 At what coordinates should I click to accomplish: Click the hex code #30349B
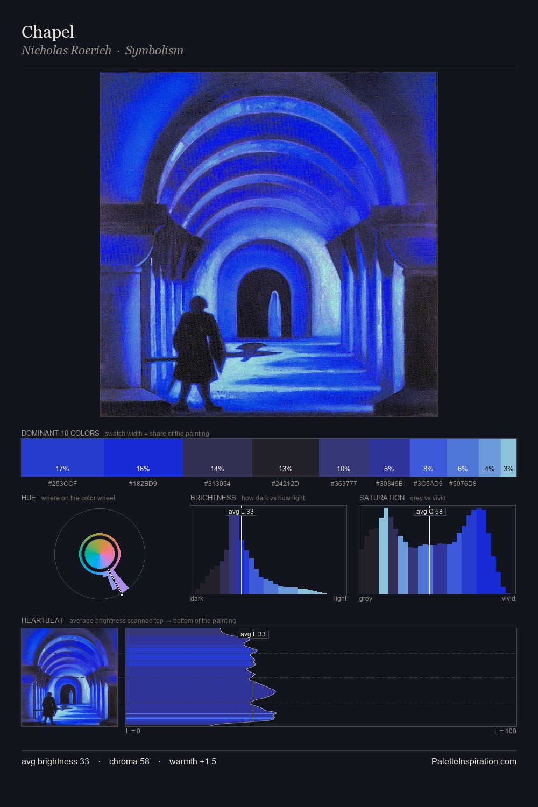click(x=390, y=484)
